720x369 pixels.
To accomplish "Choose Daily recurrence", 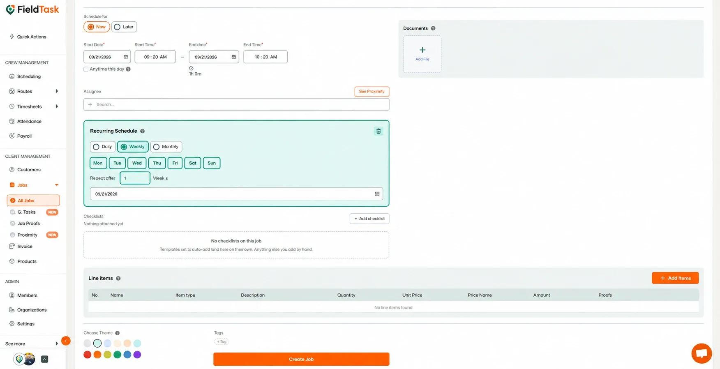I will [102, 147].
